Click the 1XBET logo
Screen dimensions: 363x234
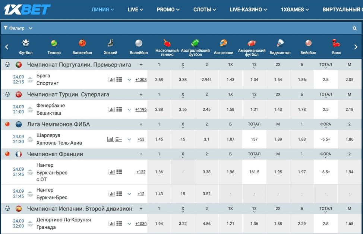click(x=27, y=10)
